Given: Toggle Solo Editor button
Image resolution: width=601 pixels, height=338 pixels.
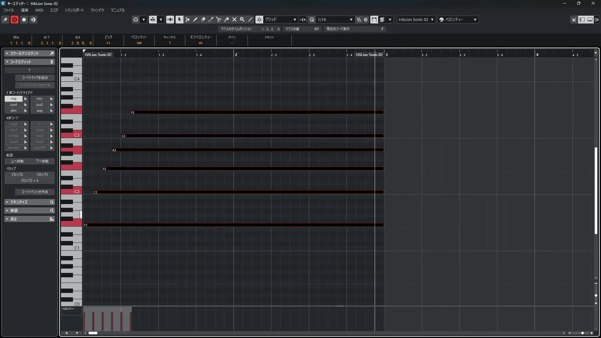Looking at the screenshot, I should pyautogui.click(x=14, y=19).
